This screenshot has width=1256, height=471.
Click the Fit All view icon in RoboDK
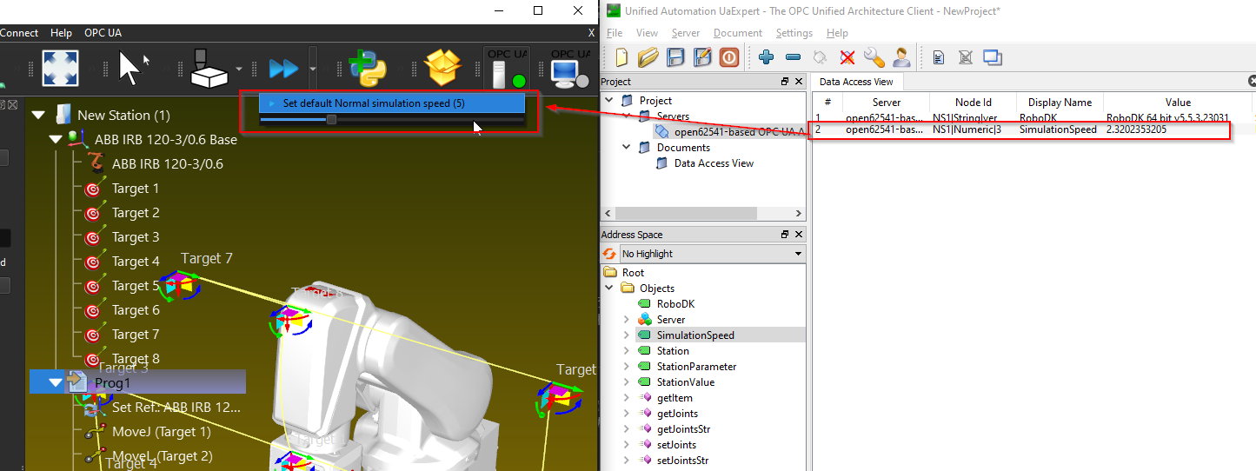pyautogui.click(x=60, y=68)
